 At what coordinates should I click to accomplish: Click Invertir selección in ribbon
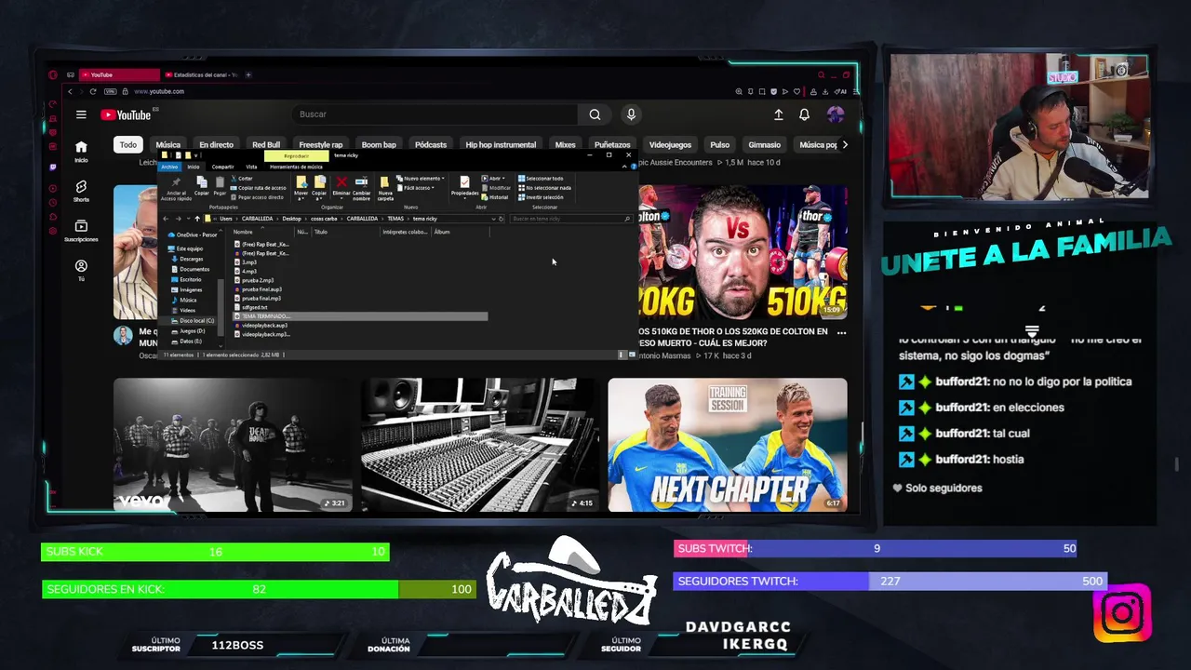(x=541, y=197)
